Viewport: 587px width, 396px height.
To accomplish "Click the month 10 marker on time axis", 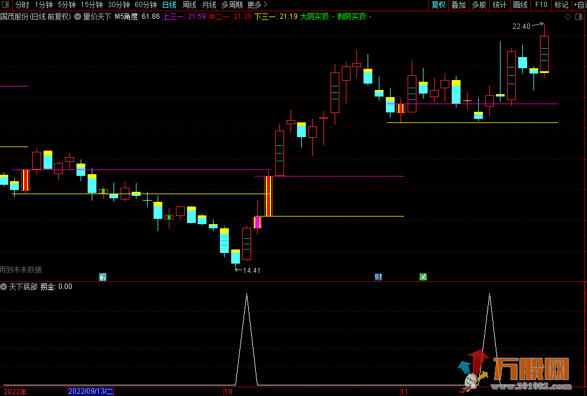I will [x=228, y=392].
